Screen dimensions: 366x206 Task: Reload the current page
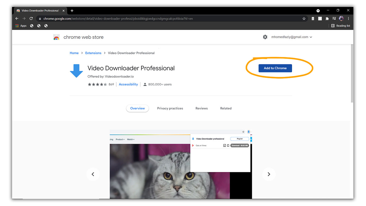point(31,19)
